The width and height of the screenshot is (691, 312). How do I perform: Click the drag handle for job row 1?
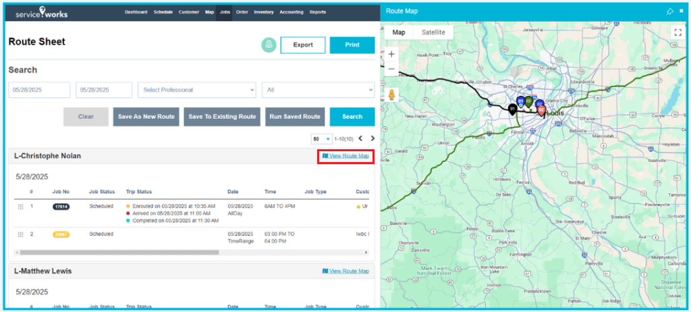[20, 206]
